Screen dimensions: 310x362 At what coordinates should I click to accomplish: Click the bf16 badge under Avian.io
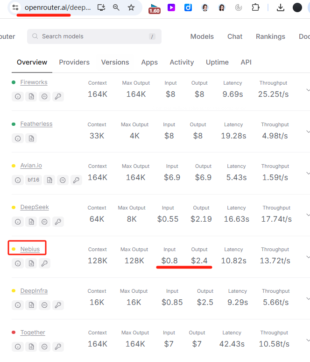tap(34, 180)
